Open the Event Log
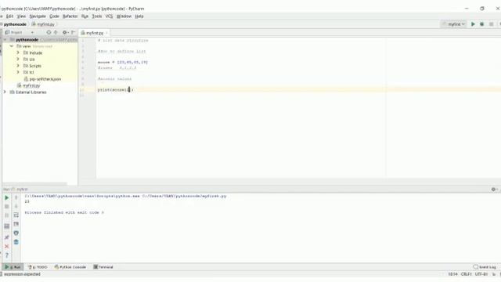The width and height of the screenshot is (501, 282). pos(485,267)
